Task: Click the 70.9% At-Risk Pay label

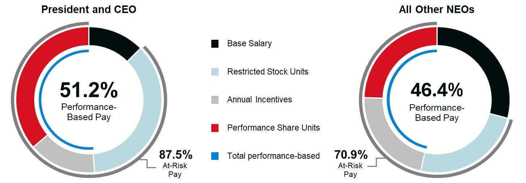Action: point(350,156)
